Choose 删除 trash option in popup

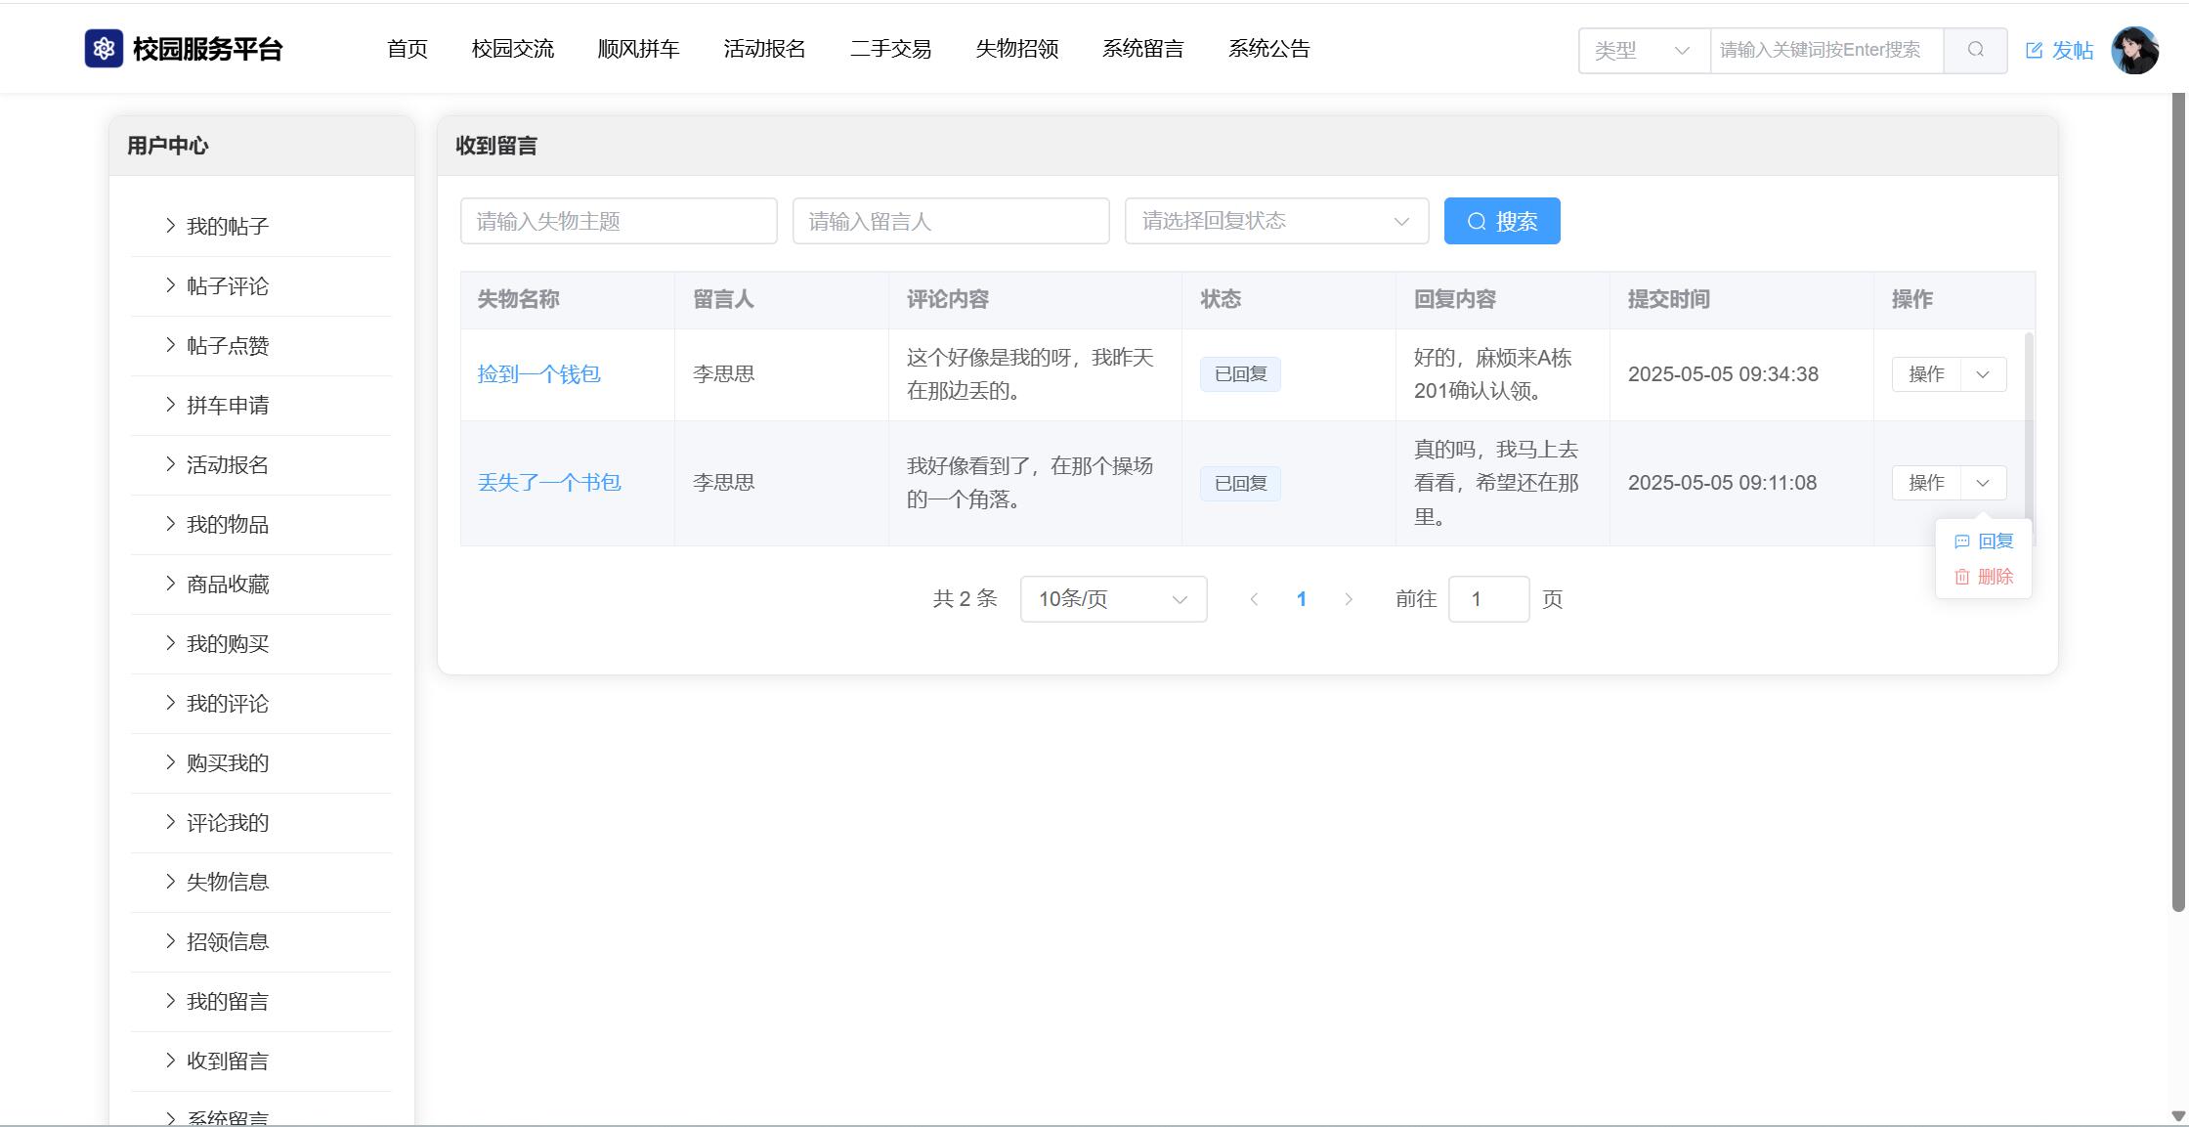click(x=1984, y=577)
